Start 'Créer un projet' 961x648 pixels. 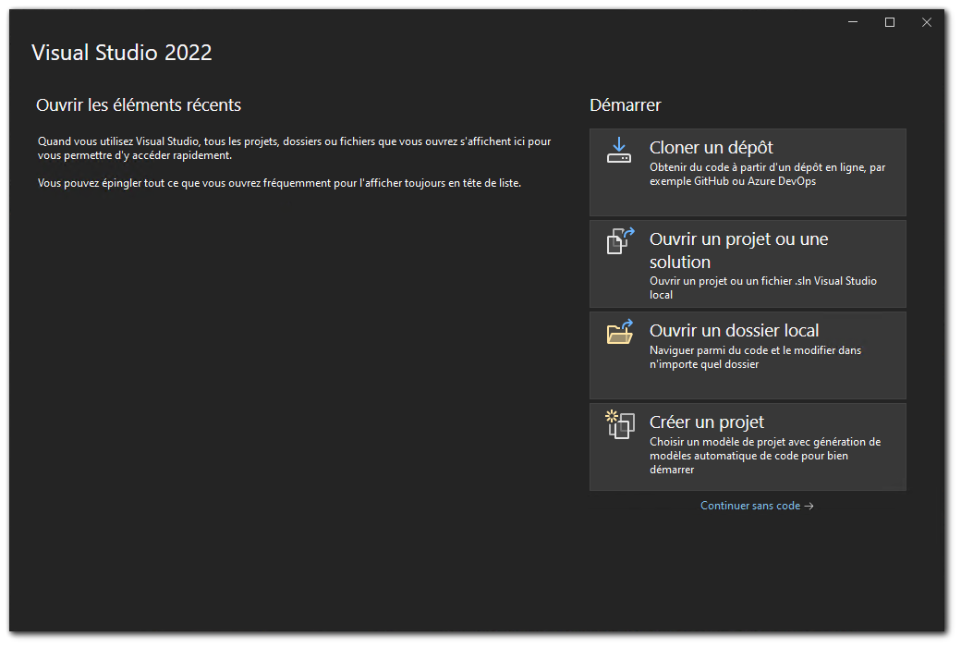(748, 446)
